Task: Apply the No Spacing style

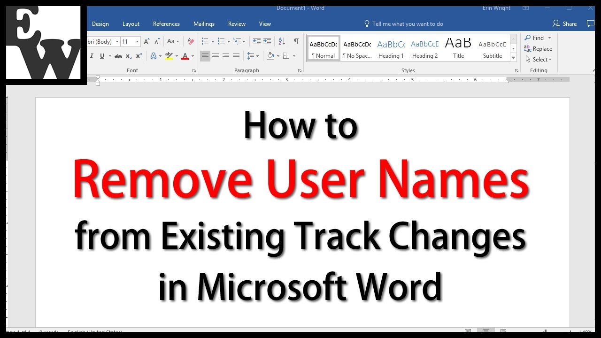Action: click(357, 49)
